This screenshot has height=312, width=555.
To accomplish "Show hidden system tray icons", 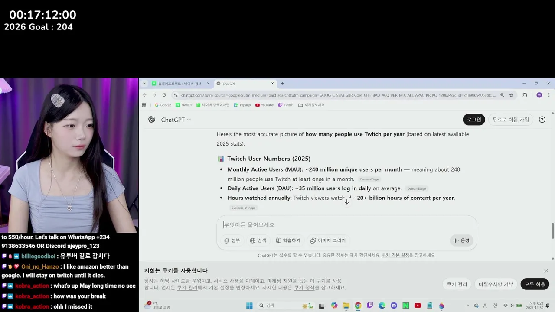I will [467, 305].
